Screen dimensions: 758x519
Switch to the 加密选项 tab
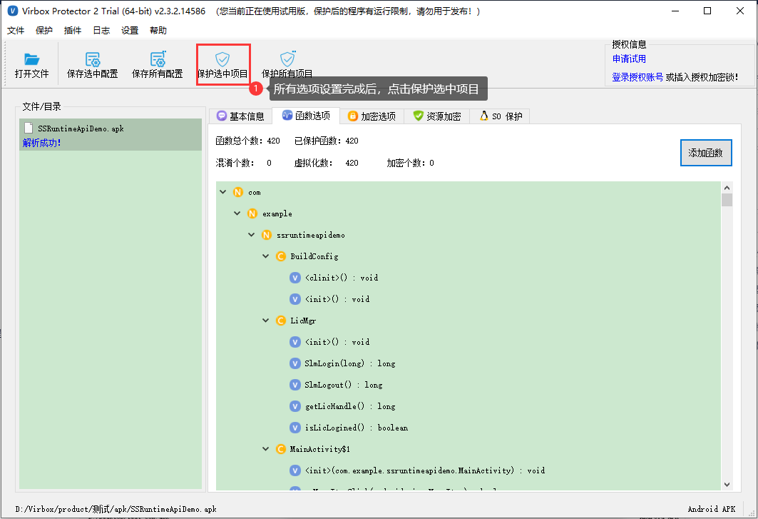tap(372, 116)
